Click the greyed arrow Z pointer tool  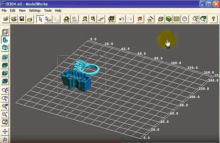point(56,19)
